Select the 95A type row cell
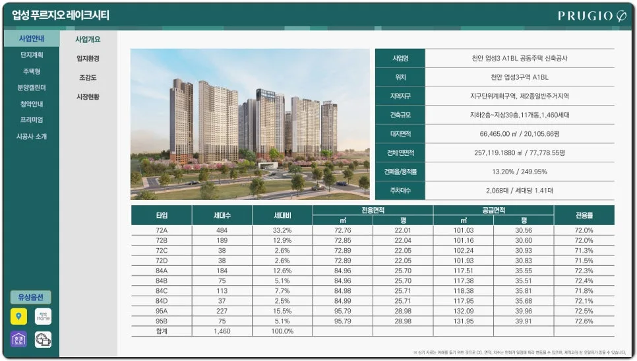Image resolution: width=637 pixels, height=361 pixels. coord(162,311)
